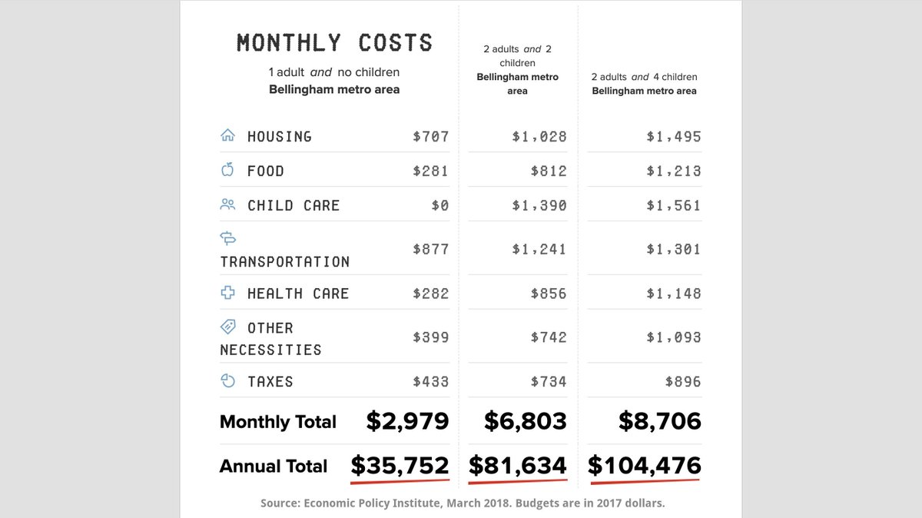The width and height of the screenshot is (922, 518).
Task: Click the Child Care people icon
Action: [227, 204]
